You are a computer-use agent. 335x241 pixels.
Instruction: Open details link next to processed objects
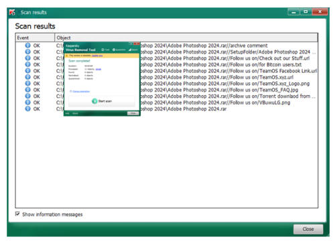[98, 69]
